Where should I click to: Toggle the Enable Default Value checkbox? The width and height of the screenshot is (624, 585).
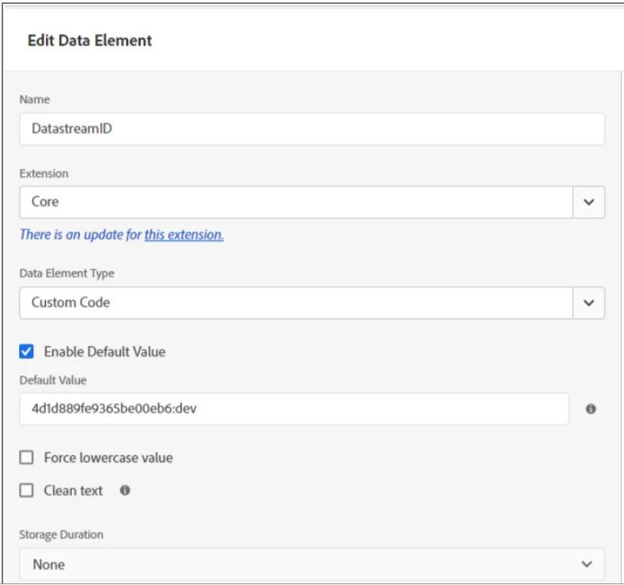click(27, 351)
